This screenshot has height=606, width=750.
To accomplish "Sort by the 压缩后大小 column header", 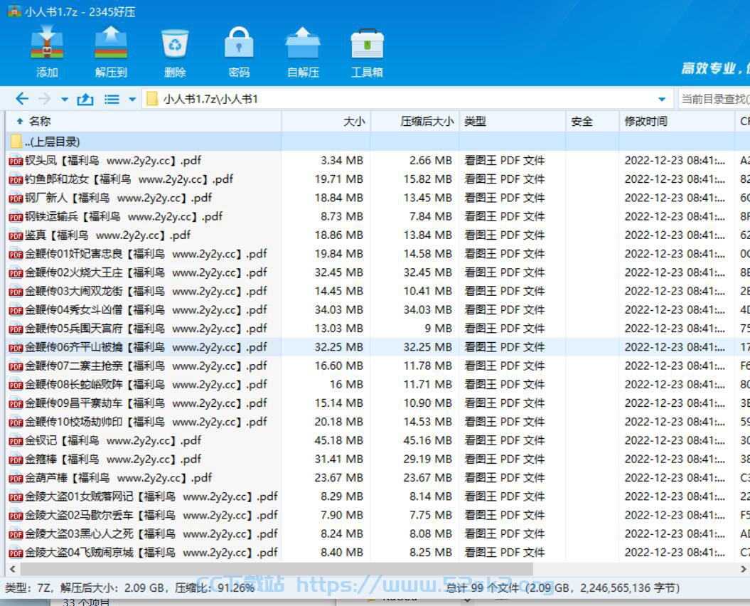I will pyautogui.click(x=415, y=121).
